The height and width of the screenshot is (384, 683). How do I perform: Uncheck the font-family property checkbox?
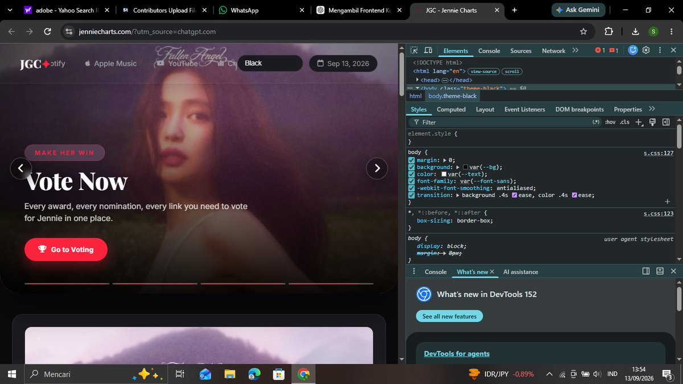412,181
